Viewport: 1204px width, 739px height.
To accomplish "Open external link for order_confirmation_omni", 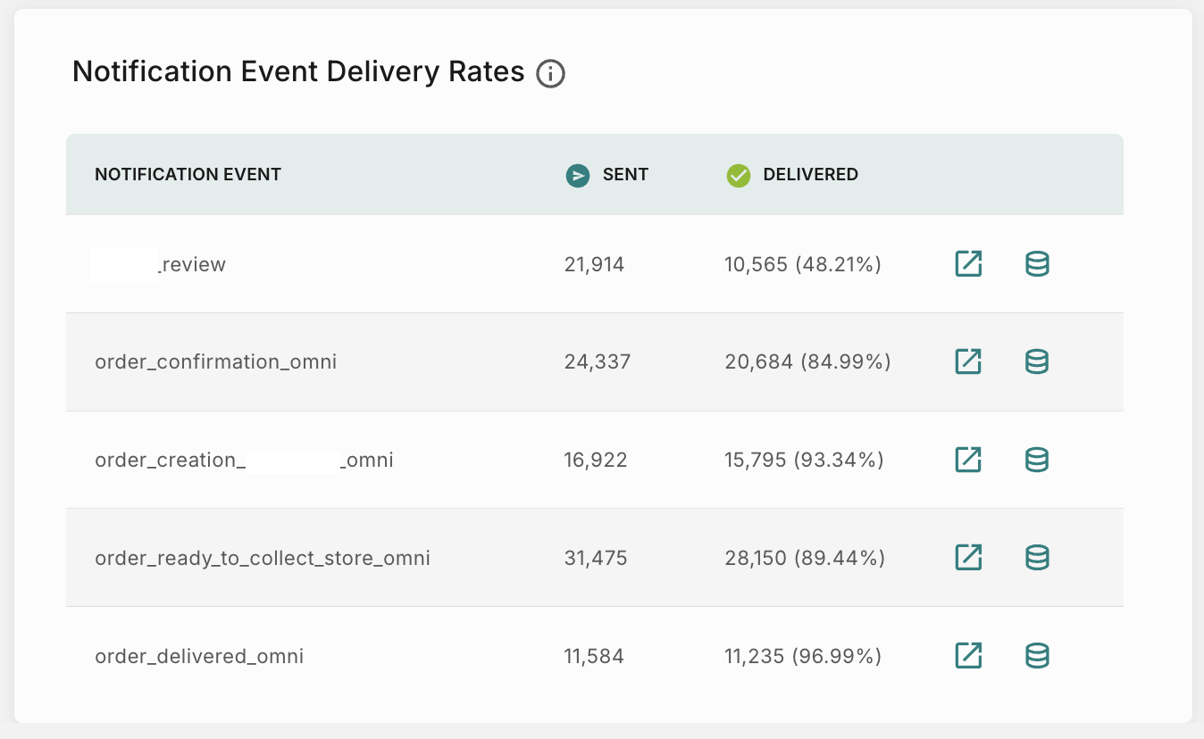I will 967,361.
